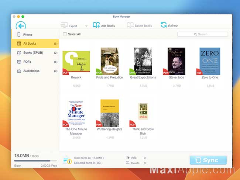Click the EPUB badge on Pride and Prejudice
Image resolution: width=240 pixels, height=180 pixels.
pos(99,72)
